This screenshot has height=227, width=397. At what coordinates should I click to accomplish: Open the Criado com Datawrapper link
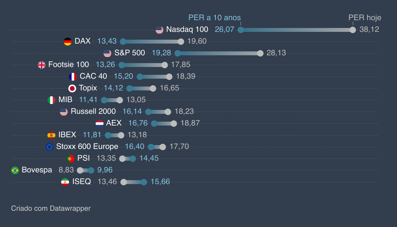(51, 208)
